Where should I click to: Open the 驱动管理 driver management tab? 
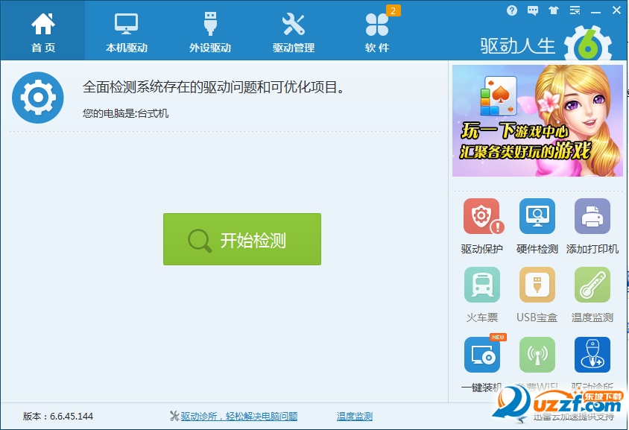[294, 30]
